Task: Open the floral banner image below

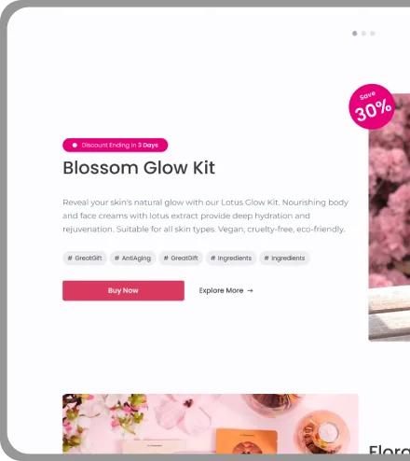Action: point(211,424)
